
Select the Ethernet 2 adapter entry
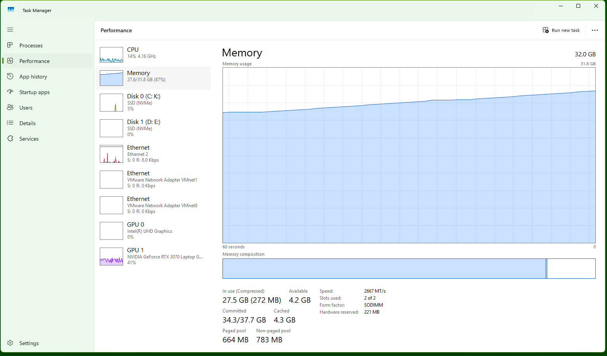tap(153, 154)
